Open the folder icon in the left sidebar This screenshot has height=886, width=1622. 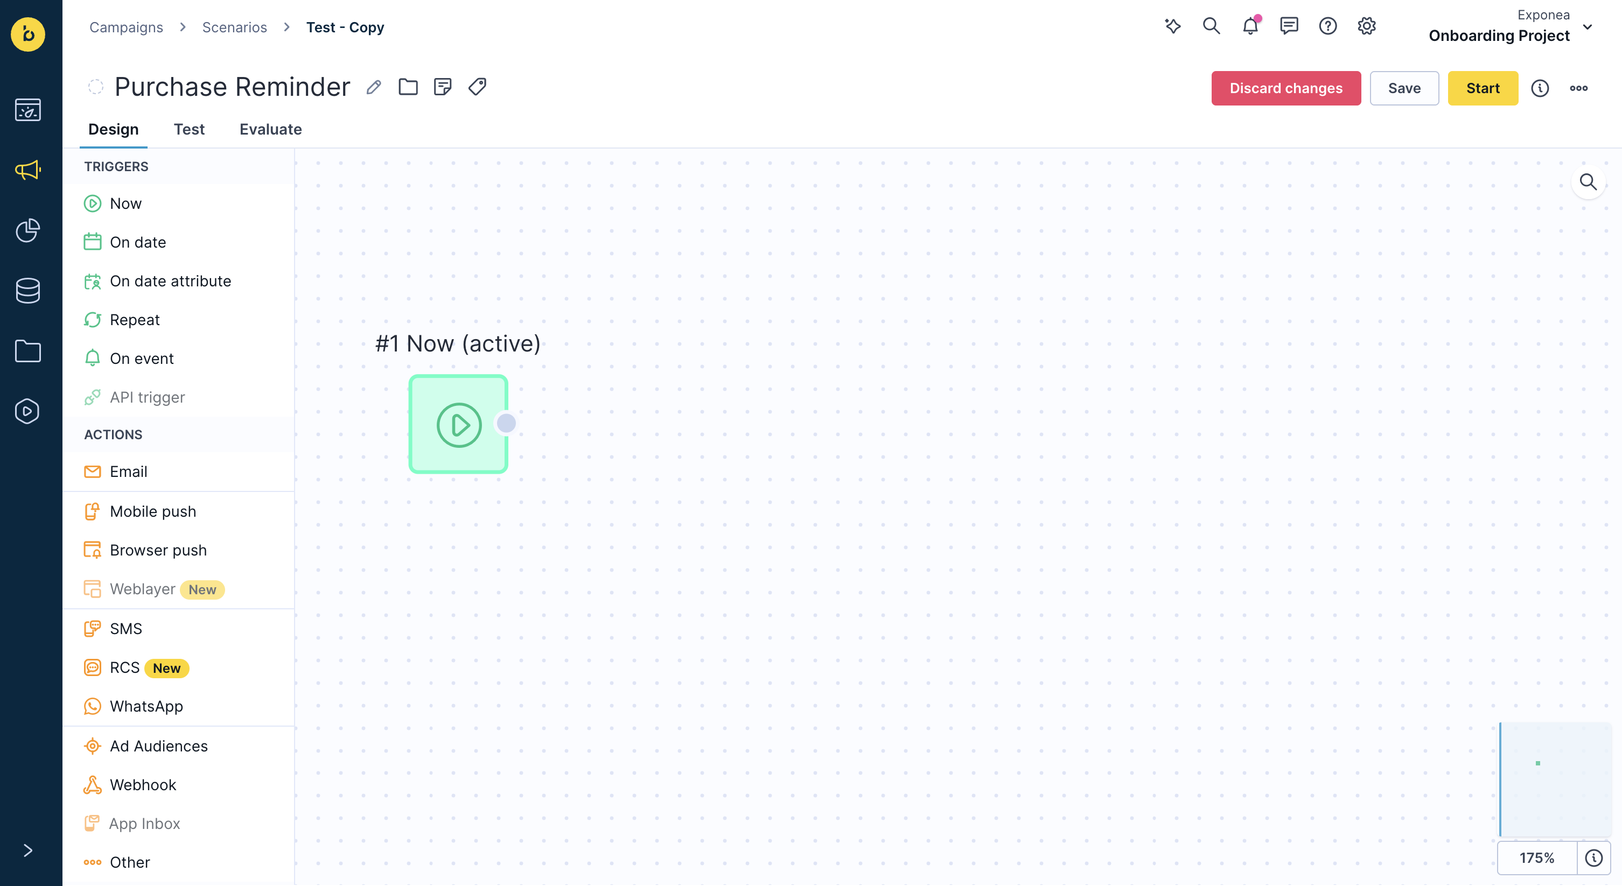[x=27, y=351]
